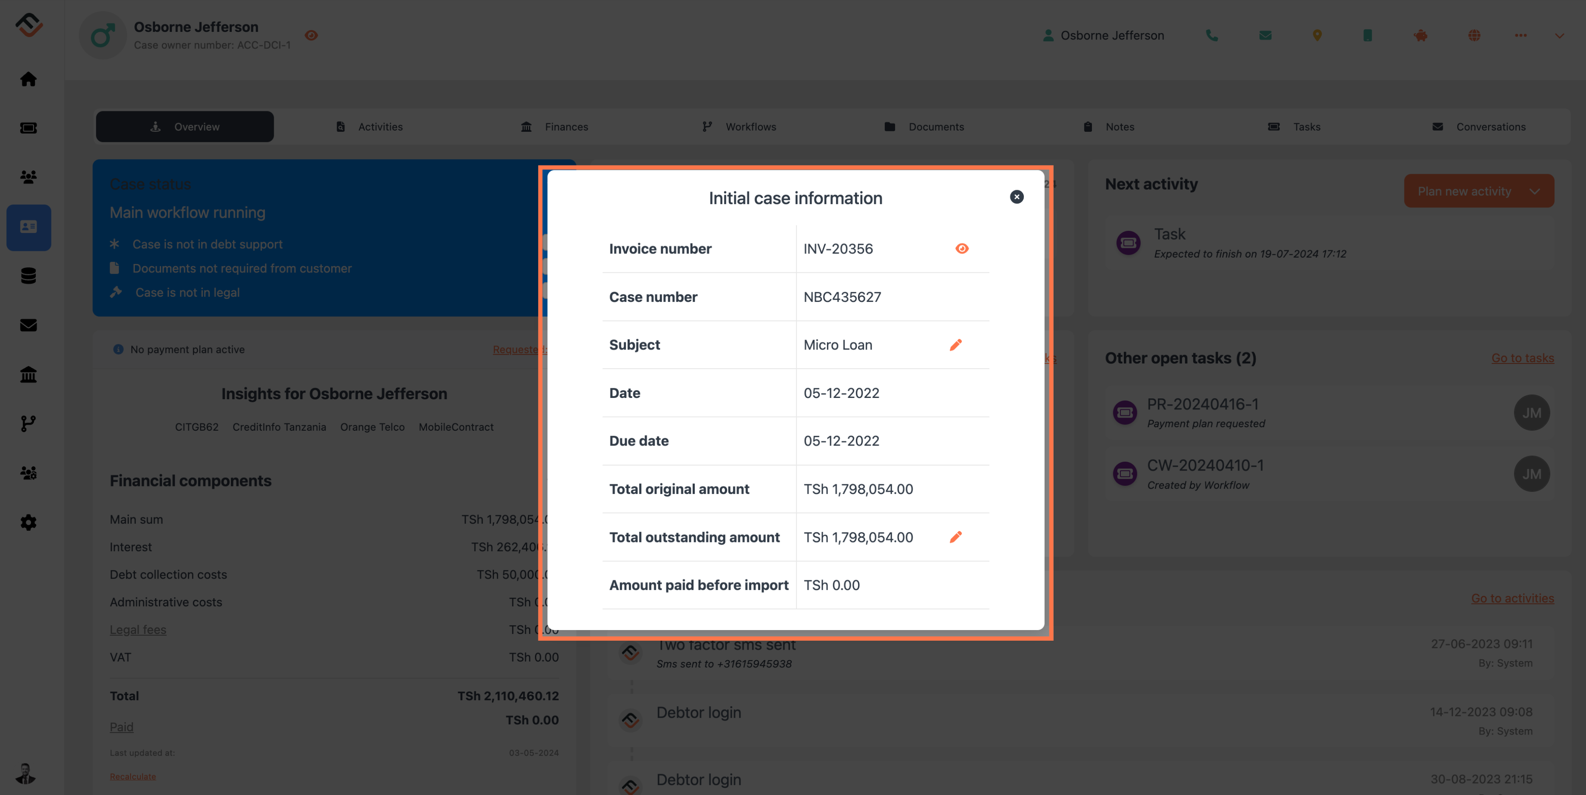Expand the header chevron at far right
Screen dimensions: 1586x795
[x=1560, y=35]
